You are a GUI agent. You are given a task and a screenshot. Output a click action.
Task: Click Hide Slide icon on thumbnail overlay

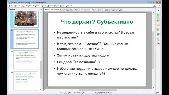click(x=26, y=24)
